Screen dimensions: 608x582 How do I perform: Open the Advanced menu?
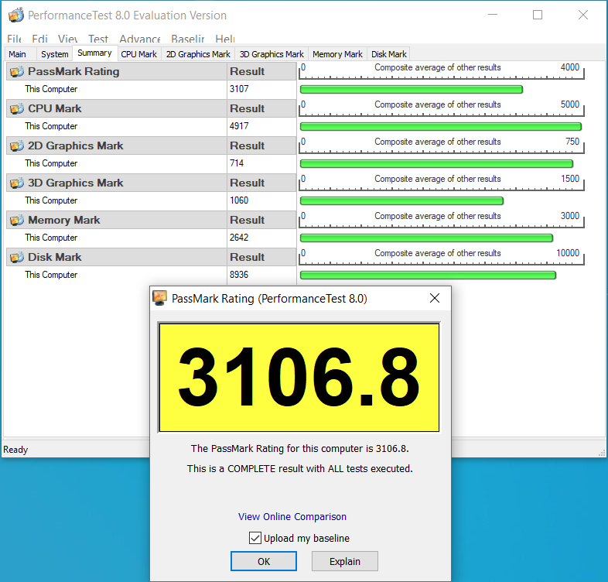pos(139,39)
